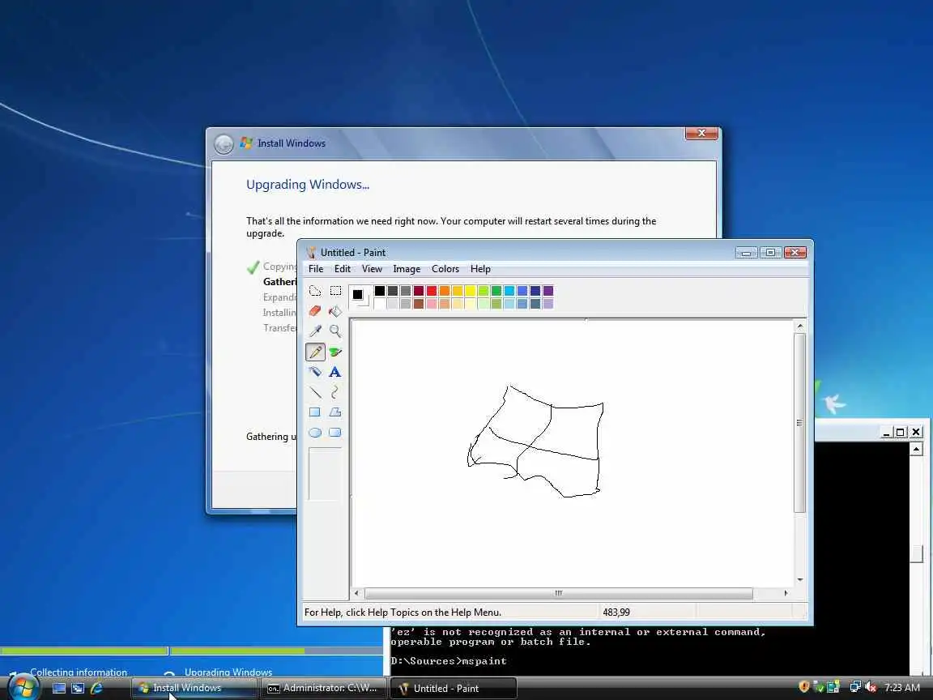Choose the Rounded Rectangle tool
The width and height of the screenshot is (933, 700).
tap(335, 433)
